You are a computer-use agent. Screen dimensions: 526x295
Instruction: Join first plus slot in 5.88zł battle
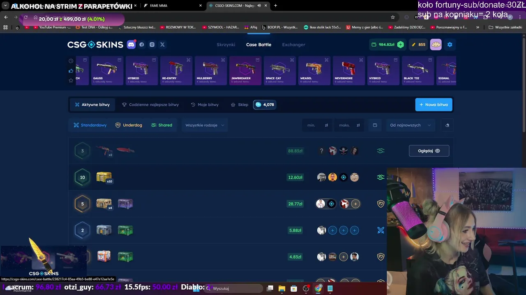[332, 230]
